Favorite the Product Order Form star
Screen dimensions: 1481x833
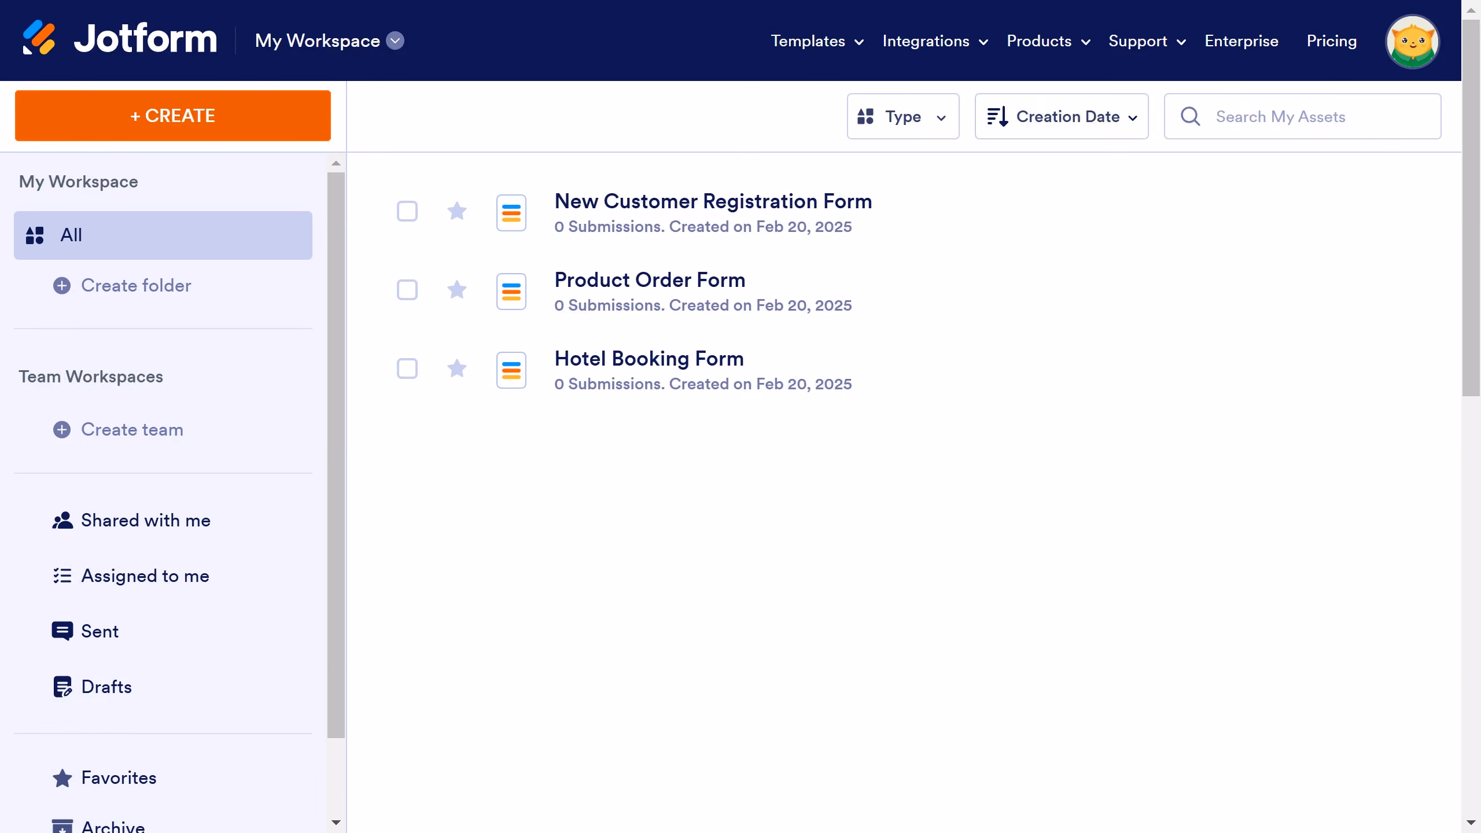[x=456, y=289]
